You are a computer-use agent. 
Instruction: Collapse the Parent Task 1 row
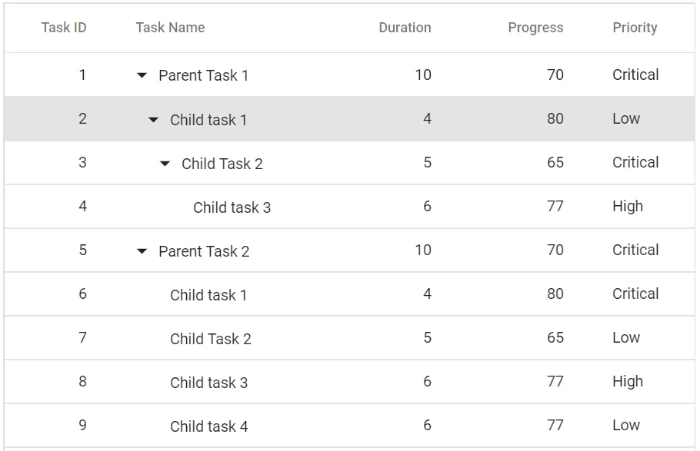click(x=142, y=75)
